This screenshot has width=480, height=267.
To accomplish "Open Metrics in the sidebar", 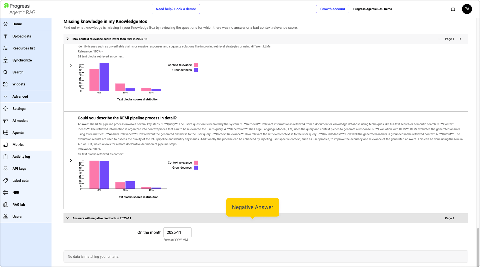I will [x=18, y=145].
